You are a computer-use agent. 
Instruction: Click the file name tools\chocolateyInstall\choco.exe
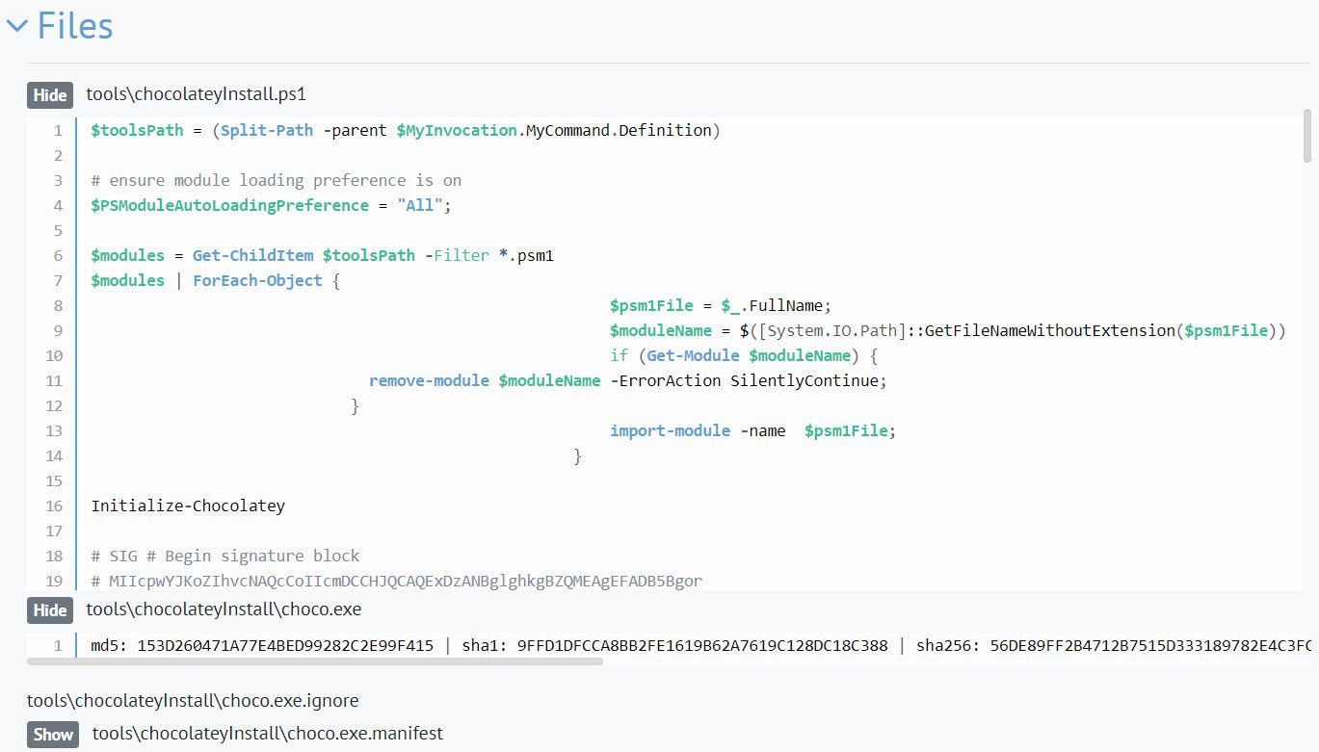[x=224, y=610]
